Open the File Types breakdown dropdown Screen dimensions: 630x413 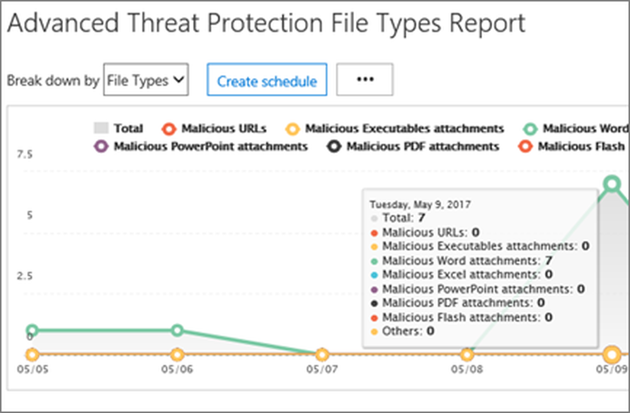(x=146, y=80)
